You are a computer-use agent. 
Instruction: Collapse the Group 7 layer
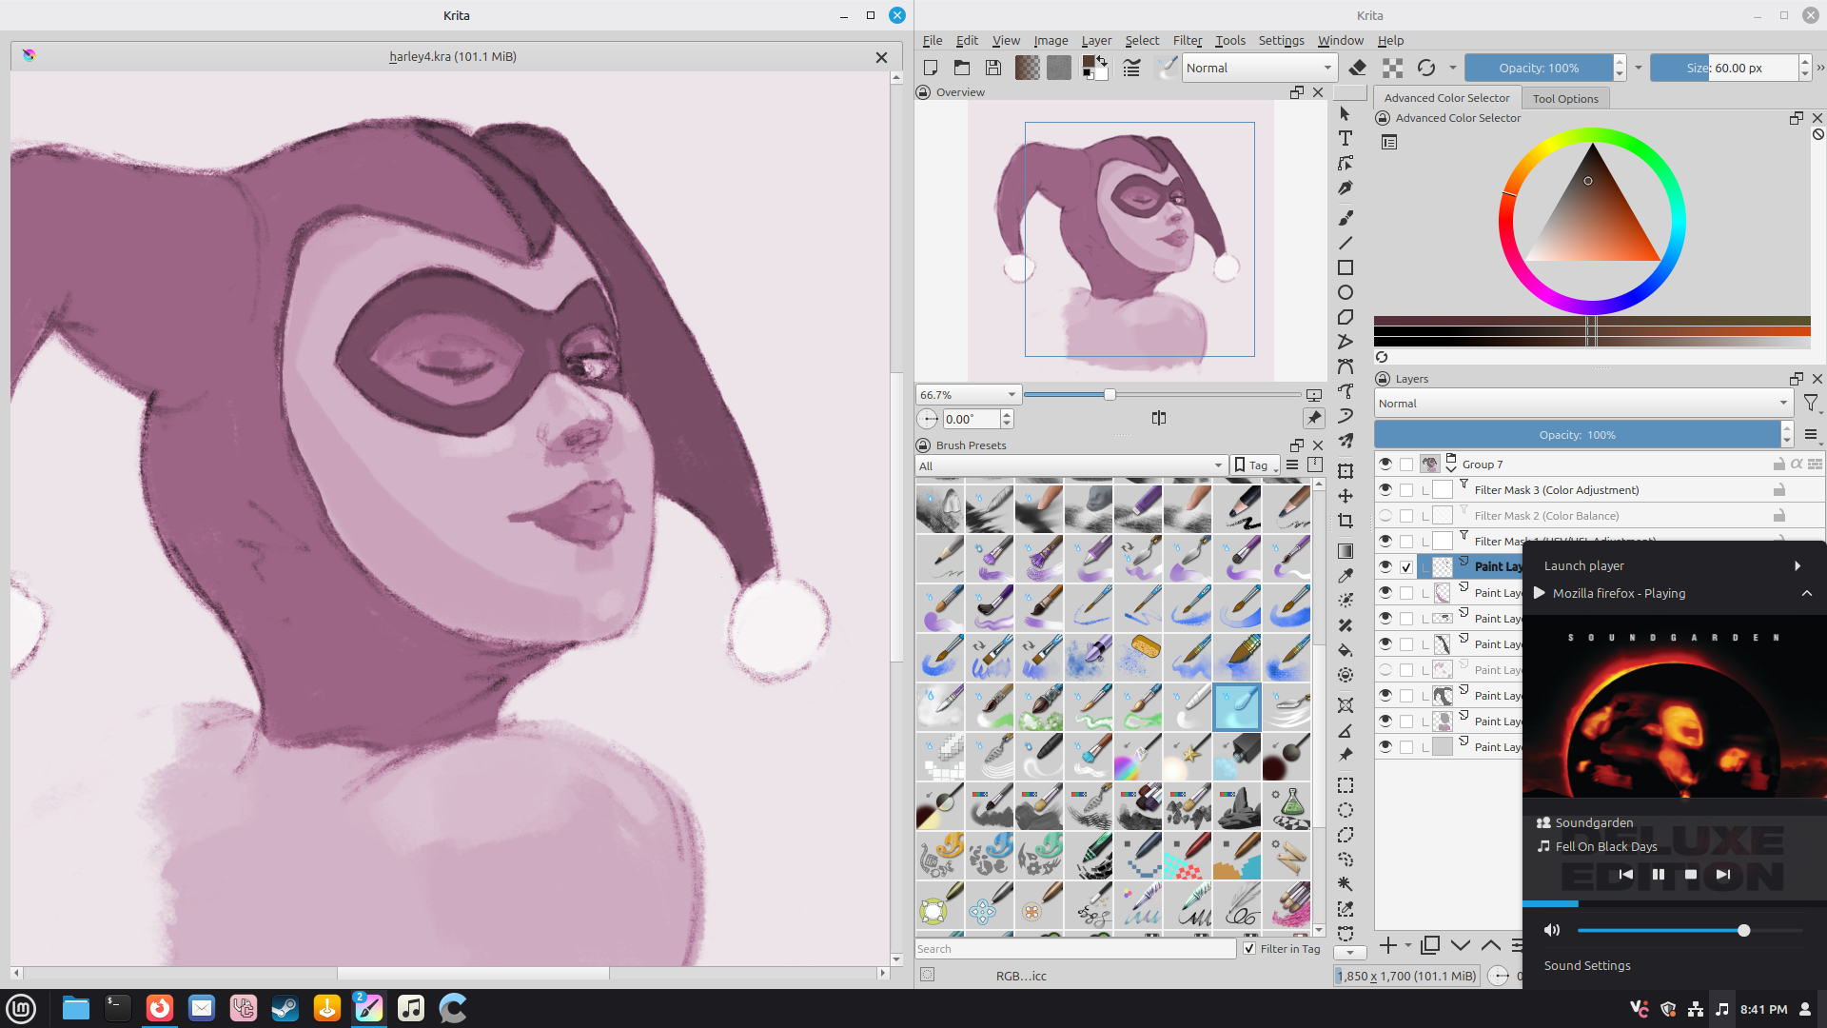click(x=1451, y=467)
